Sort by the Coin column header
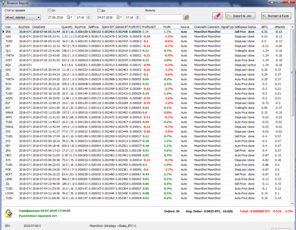The width and height of the screenshot is (296, 230). click(x=11, y=27)
